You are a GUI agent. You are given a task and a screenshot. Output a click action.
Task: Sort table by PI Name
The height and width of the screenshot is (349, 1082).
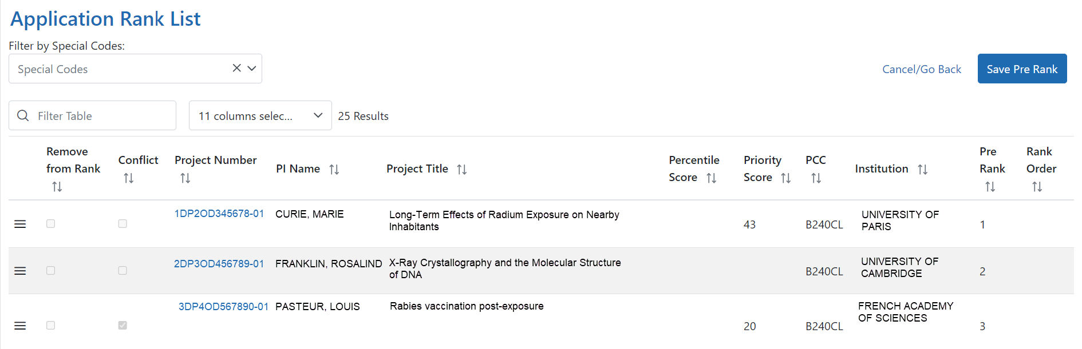pyautogui.click(x=334, y=170)
